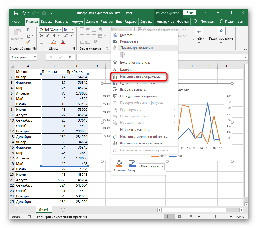The width and height of the screenshot is (257, 228).
Task: Toggle italic К formatting
Action: tap(47, 36)
